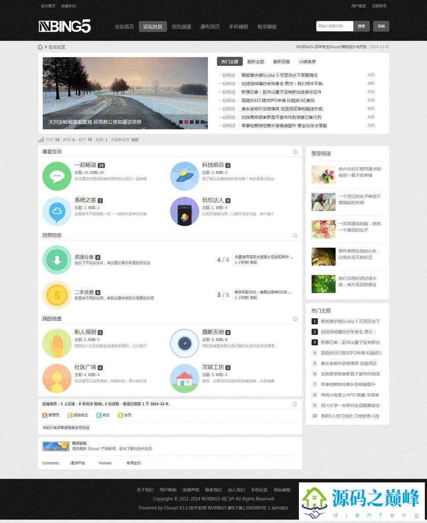Click the home icon in breadcrumb
The height and width of the screenshot is (523, 427).
[x=40, y=47]
